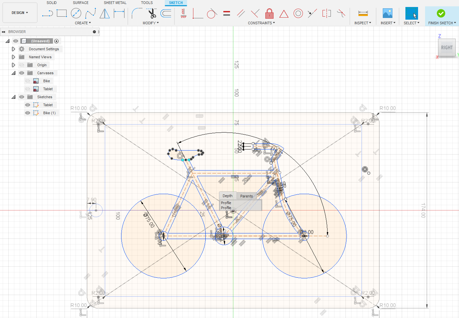Toggle visibility of the Unsaved document
This screenshot has width=459, height=318.
[16, 41]
